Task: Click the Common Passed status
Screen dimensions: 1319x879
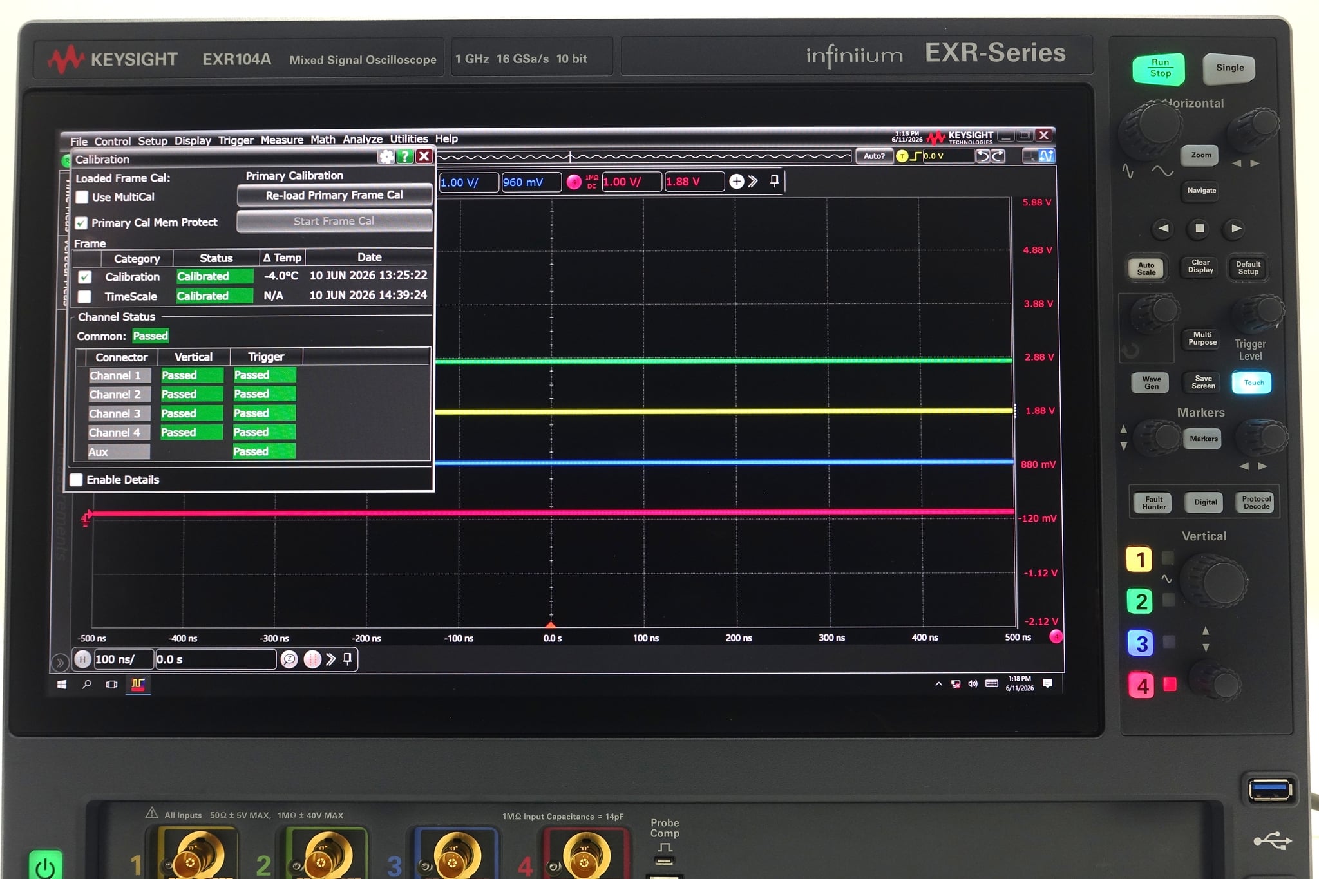Action: 150,336
